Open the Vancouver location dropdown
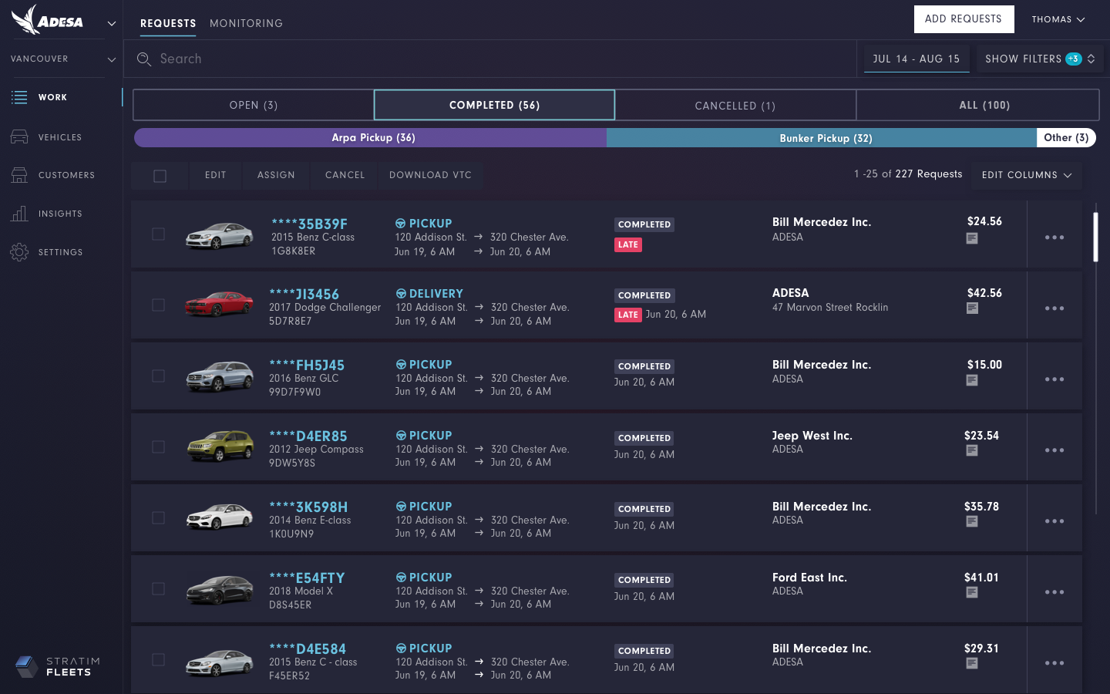Viewport: 1110px width, 694px height. coord(62,59)
